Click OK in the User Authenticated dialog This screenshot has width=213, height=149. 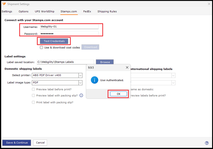pos(118,94)
